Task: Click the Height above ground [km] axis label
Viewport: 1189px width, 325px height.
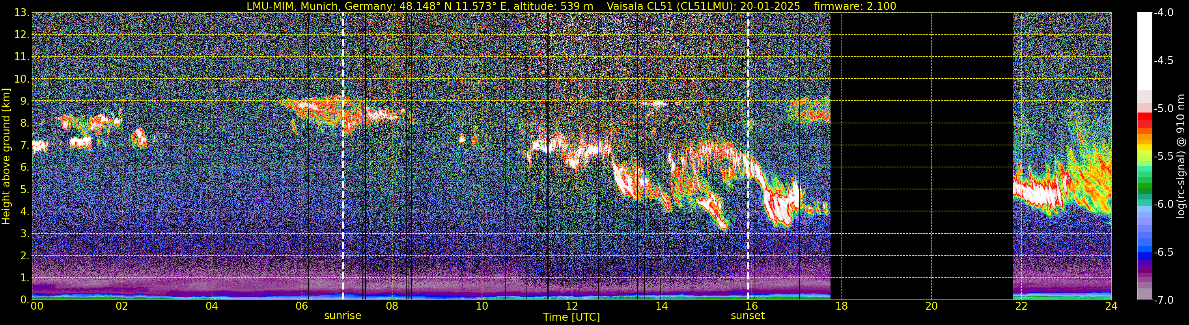Action: 6,157
